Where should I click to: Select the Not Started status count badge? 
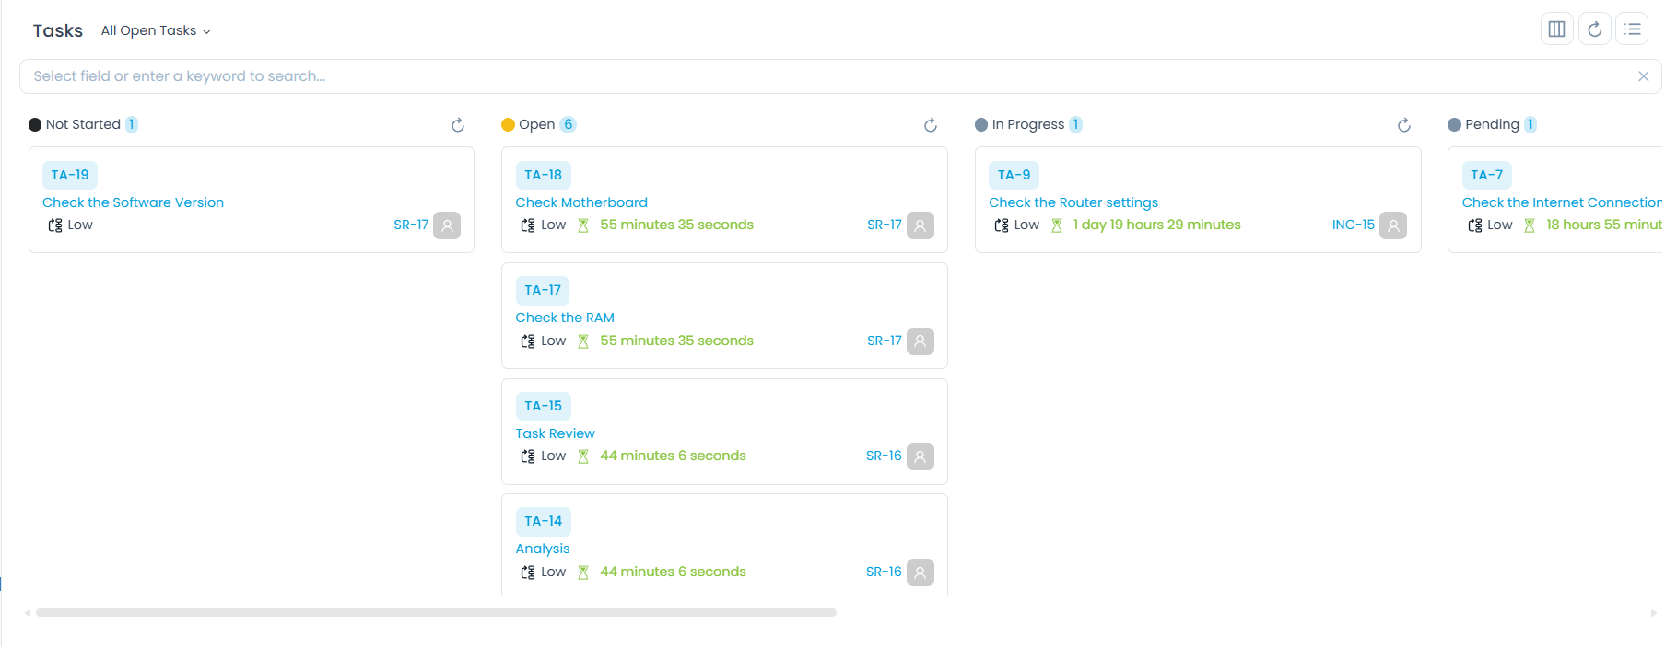[x=131, y=124]
